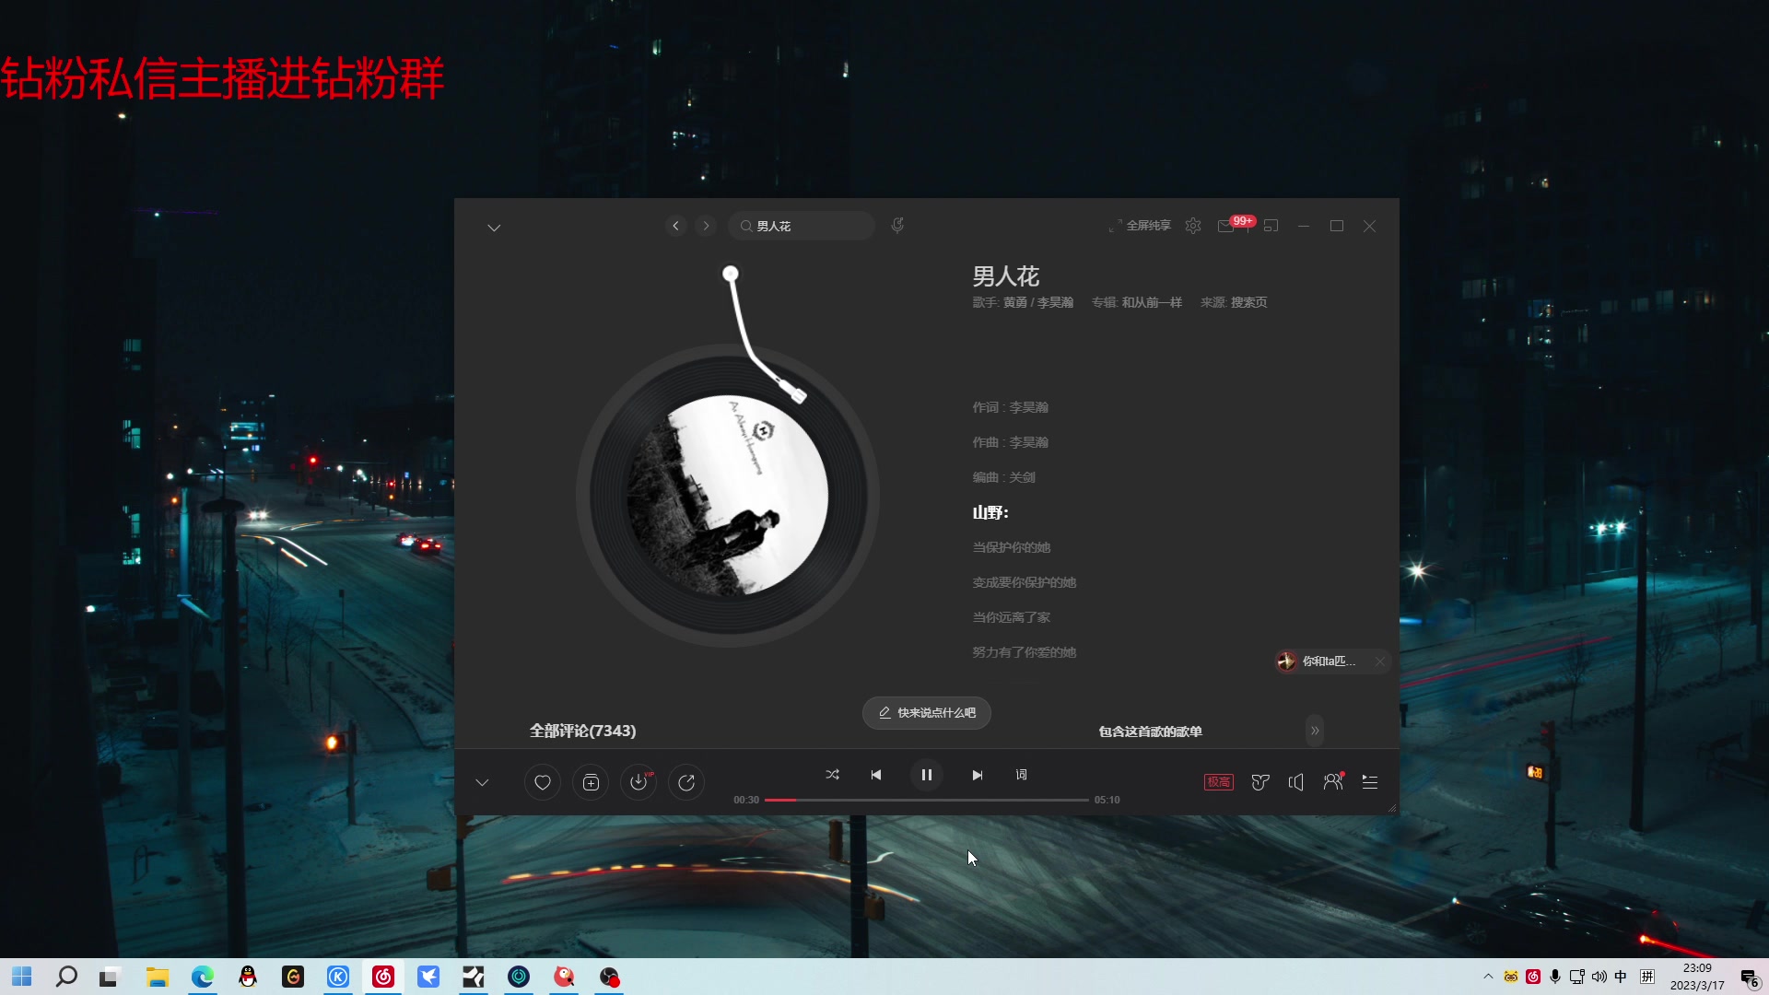Screen dimensions: 1769x995
Task: Open the 极高 audio quality selector
Action: click(x=1218, y=781)
